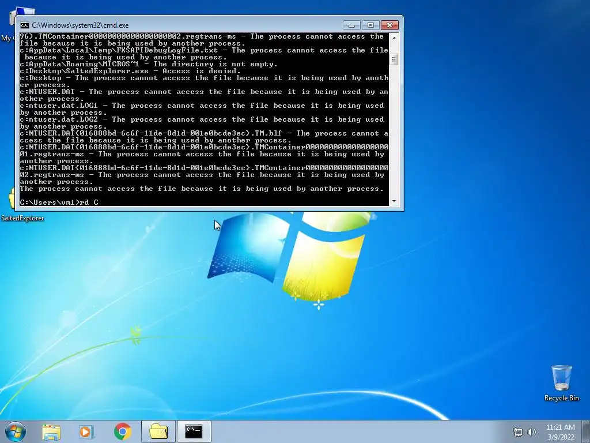Click the '.TM.blf - The process cannot' line
This screenshot has height=443, width=590.
[203, 137]
